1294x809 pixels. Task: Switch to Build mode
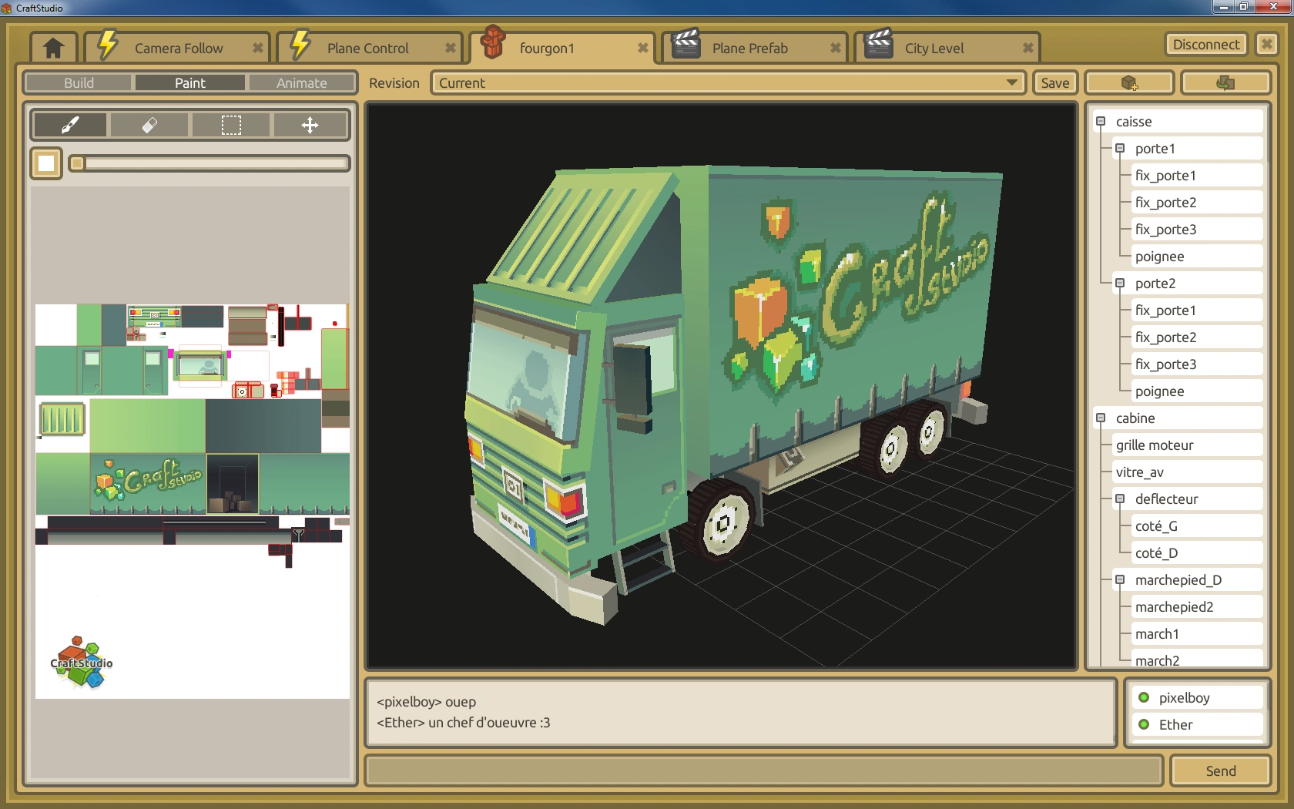pyautogui.click(x=79, y=82)
